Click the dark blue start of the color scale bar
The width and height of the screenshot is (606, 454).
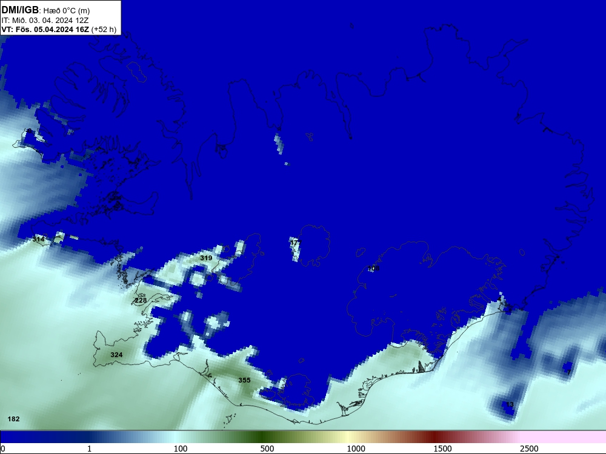tap(23, 437)
